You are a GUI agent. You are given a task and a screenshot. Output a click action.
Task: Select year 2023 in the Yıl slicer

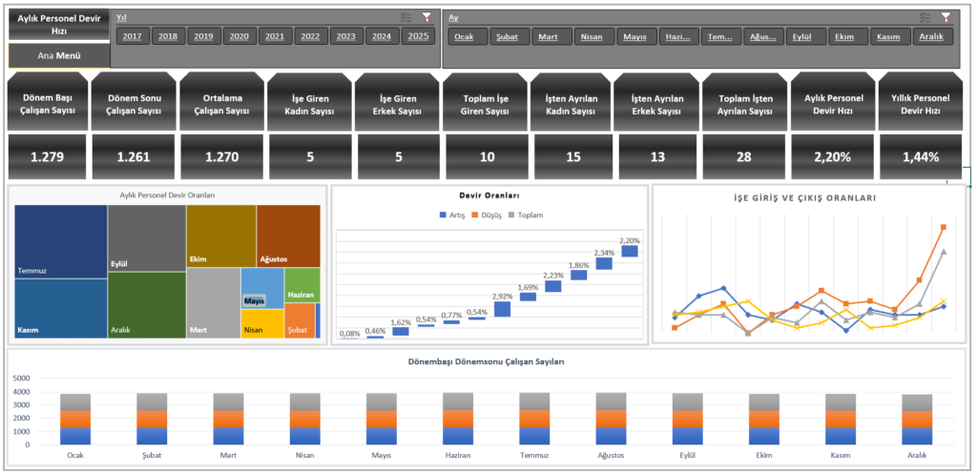pyautogui.click(x=345, y=36)
